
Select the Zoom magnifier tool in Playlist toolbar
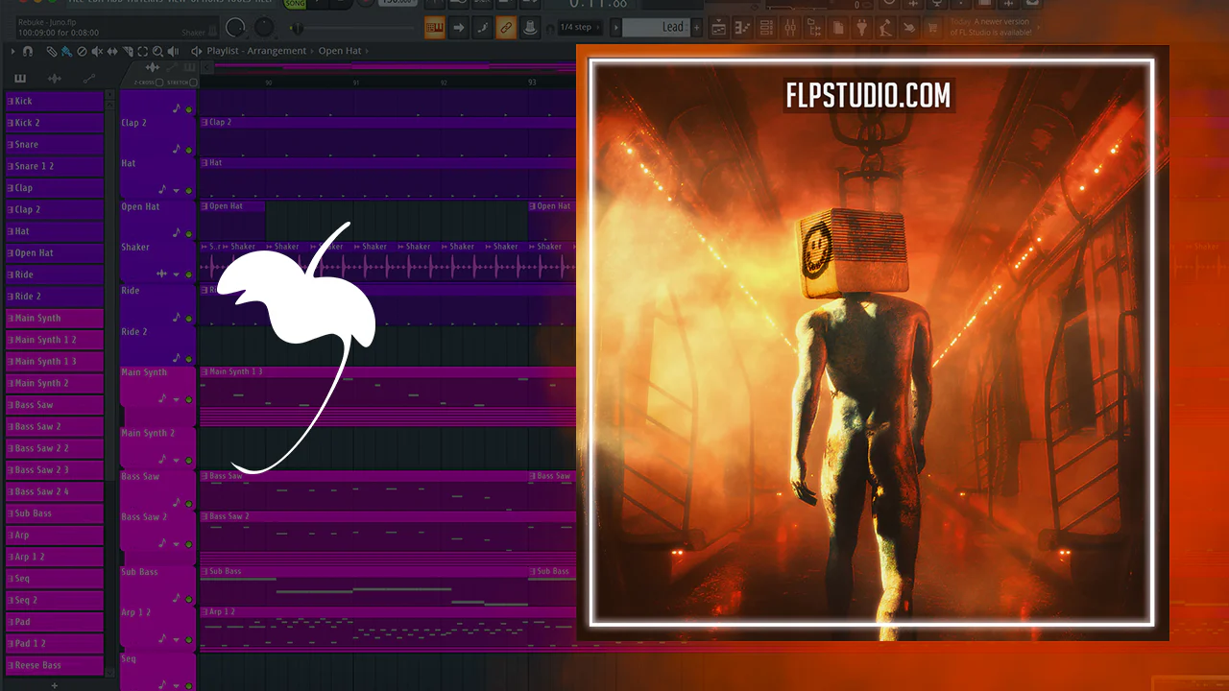click(x=157, y=51)
